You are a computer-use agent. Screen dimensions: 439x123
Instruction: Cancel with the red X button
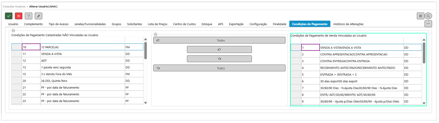coord(19,16)
